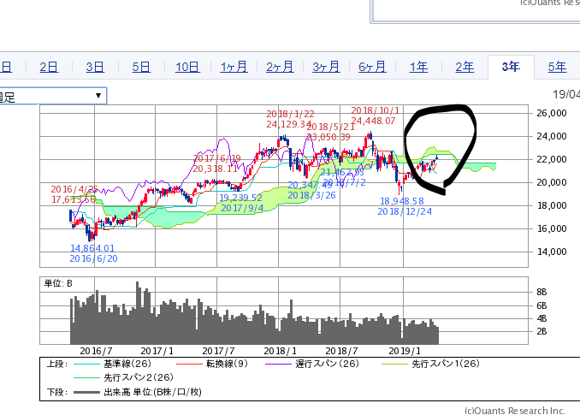The image size is (580, 415).
Task: Switch chart to 2年 range
Action: click(465, 67)
